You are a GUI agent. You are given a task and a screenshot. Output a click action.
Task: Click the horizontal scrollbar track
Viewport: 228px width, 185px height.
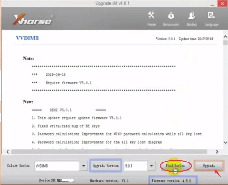click(x=109, y=152)
